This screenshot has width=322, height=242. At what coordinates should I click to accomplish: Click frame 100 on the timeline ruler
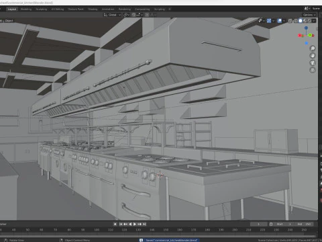(x=97, y=230)
